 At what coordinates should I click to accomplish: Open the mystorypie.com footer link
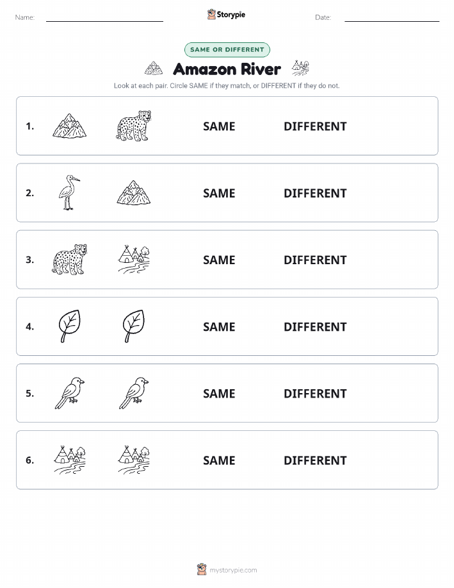click(233, 570)
